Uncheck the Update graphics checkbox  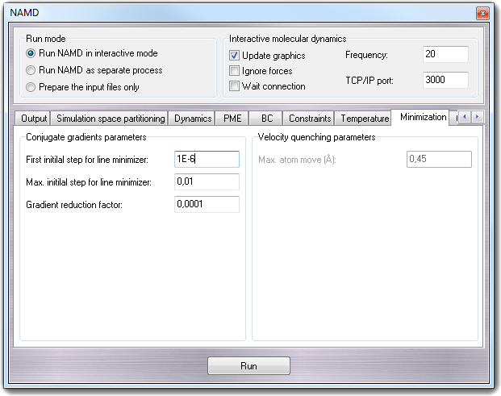click(234, 56)
